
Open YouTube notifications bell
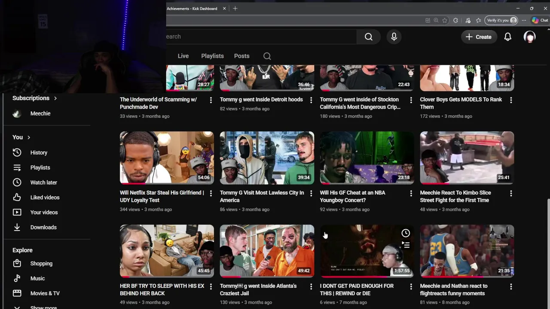tap(507, 37)
